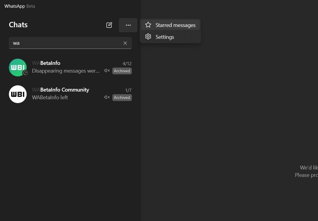Open Starred messages from the menu
This screenshot has width=318, height=221.
pos(175,25)
